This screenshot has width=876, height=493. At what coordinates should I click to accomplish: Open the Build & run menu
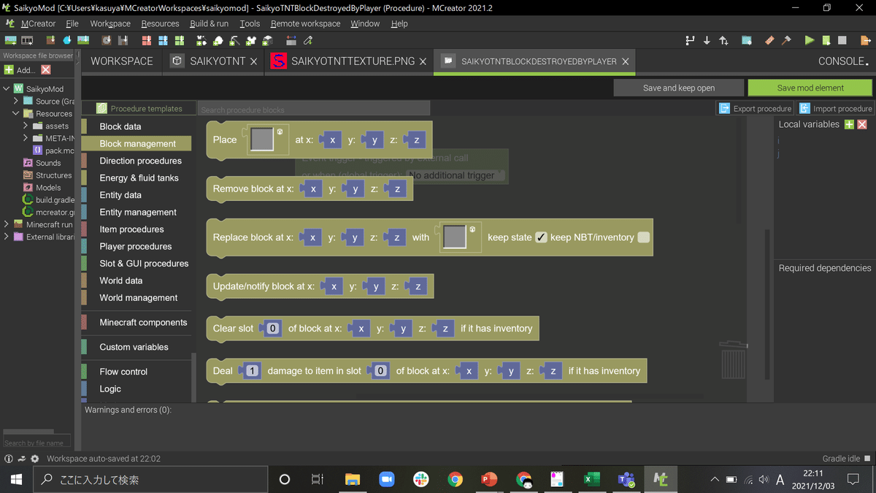tap(209, 23)
